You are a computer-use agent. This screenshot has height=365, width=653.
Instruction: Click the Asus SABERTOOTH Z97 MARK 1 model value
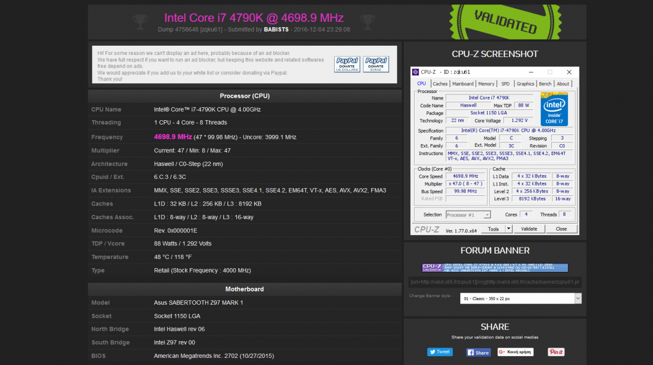click(199, 303)
